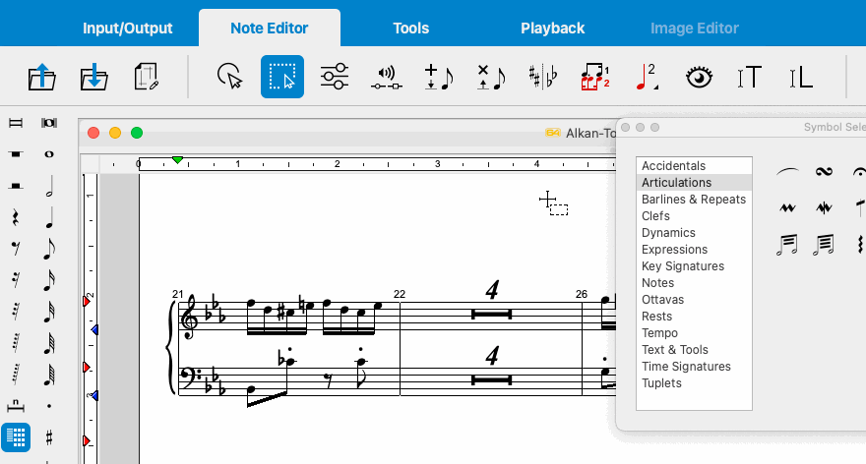Toggle the eye visibility tool
Screen dimensions: 866x464
point(699,77)
